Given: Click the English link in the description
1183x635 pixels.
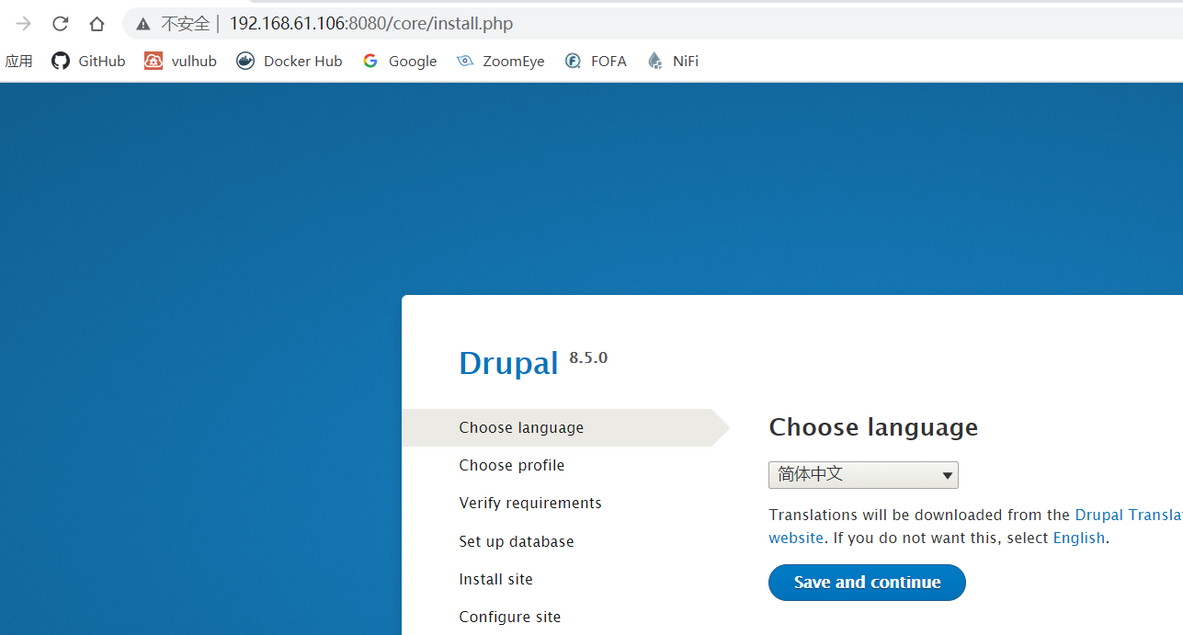Looking at the screenshot, I should (1079, 539).
